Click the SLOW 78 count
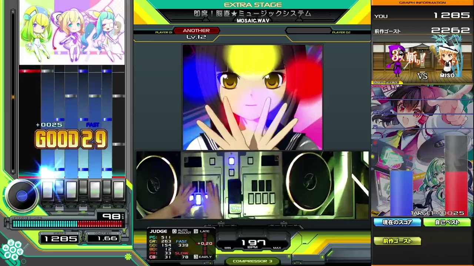The image size is (474, 266). [182, 255]
